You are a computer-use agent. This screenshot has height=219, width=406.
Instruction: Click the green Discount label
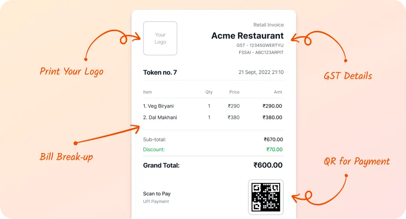point(154,150)
